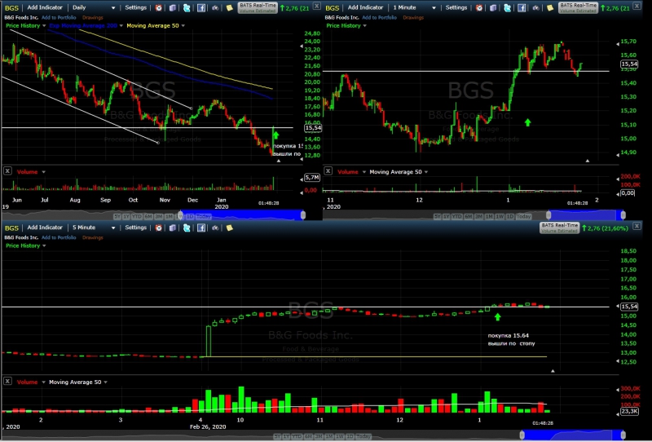Click Add to Portfolio in the 1 Minute chart
The width and height of the screenshot is (652, 442).
point(379,18)
